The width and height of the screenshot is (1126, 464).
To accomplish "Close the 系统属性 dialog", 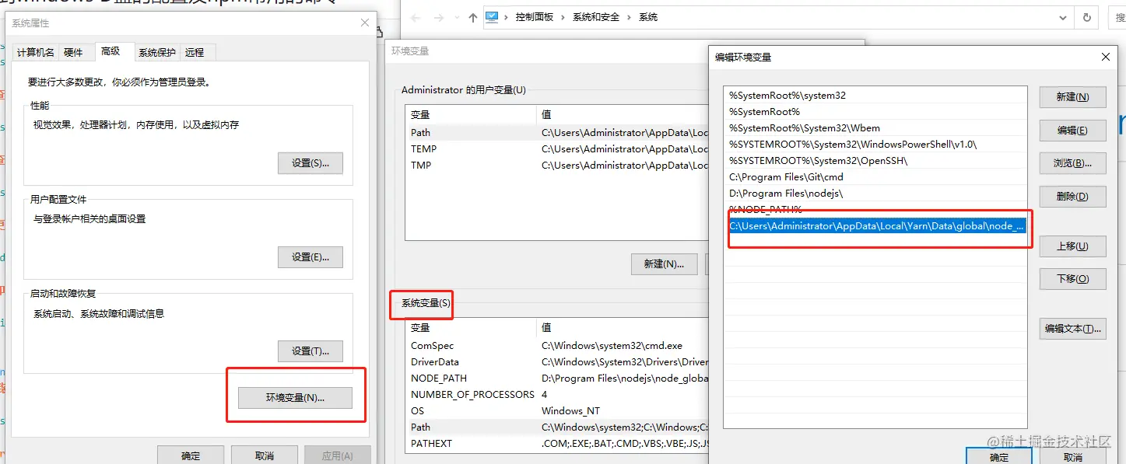I will tap(365, 23).
